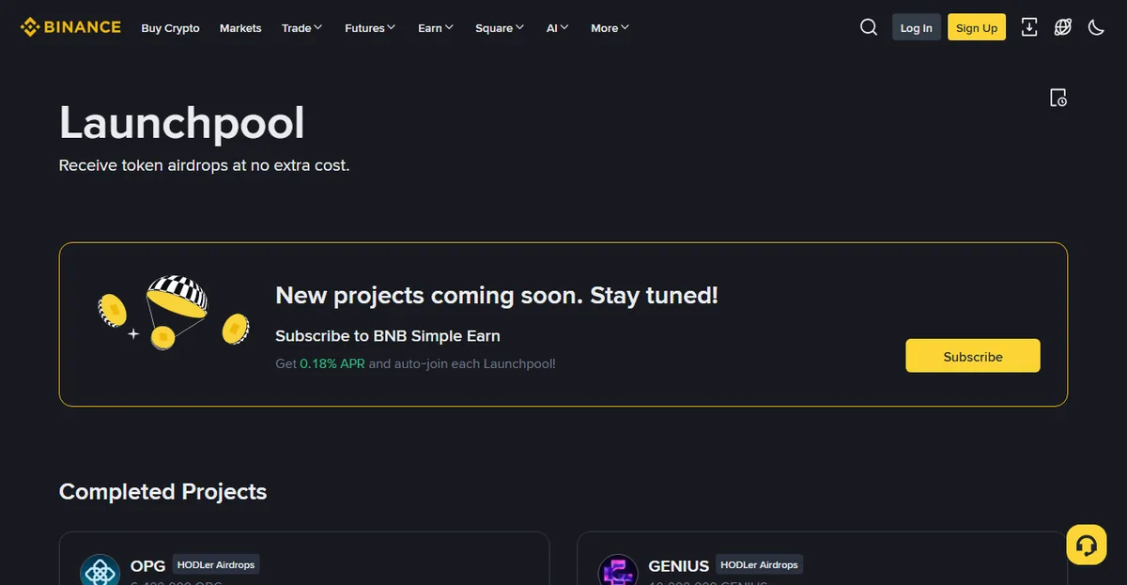Click GENIUS's HODLer Airdrops tag
This screenshot has width=1127, height=585.
[x=759, y=564]
